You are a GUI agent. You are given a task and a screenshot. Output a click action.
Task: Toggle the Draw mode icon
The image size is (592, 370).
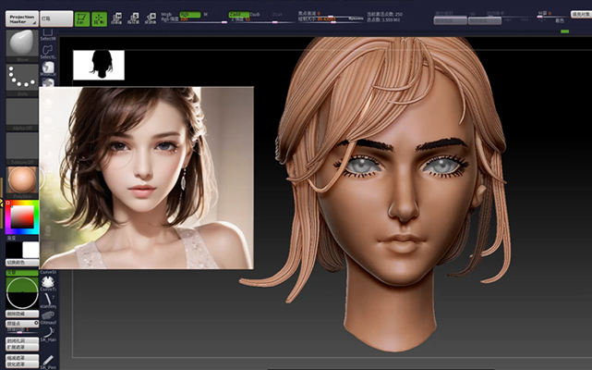[100, 18]
